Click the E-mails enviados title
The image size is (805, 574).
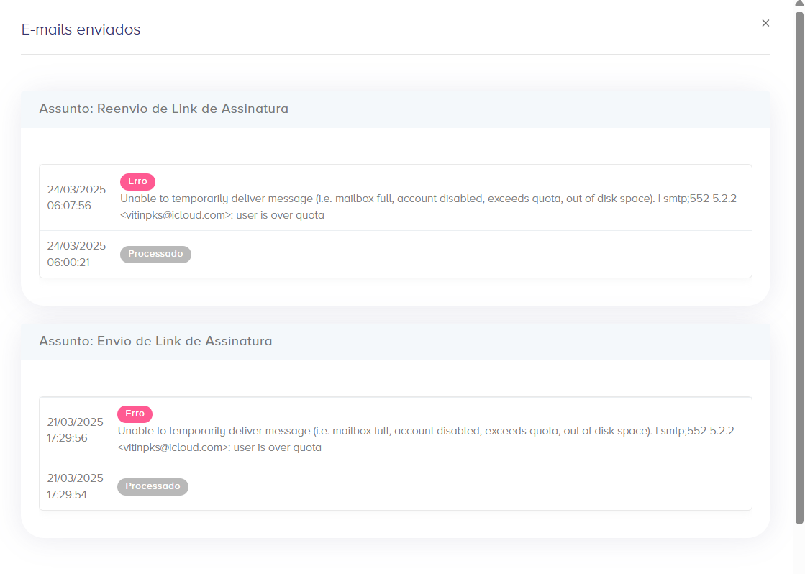point(81,30)
